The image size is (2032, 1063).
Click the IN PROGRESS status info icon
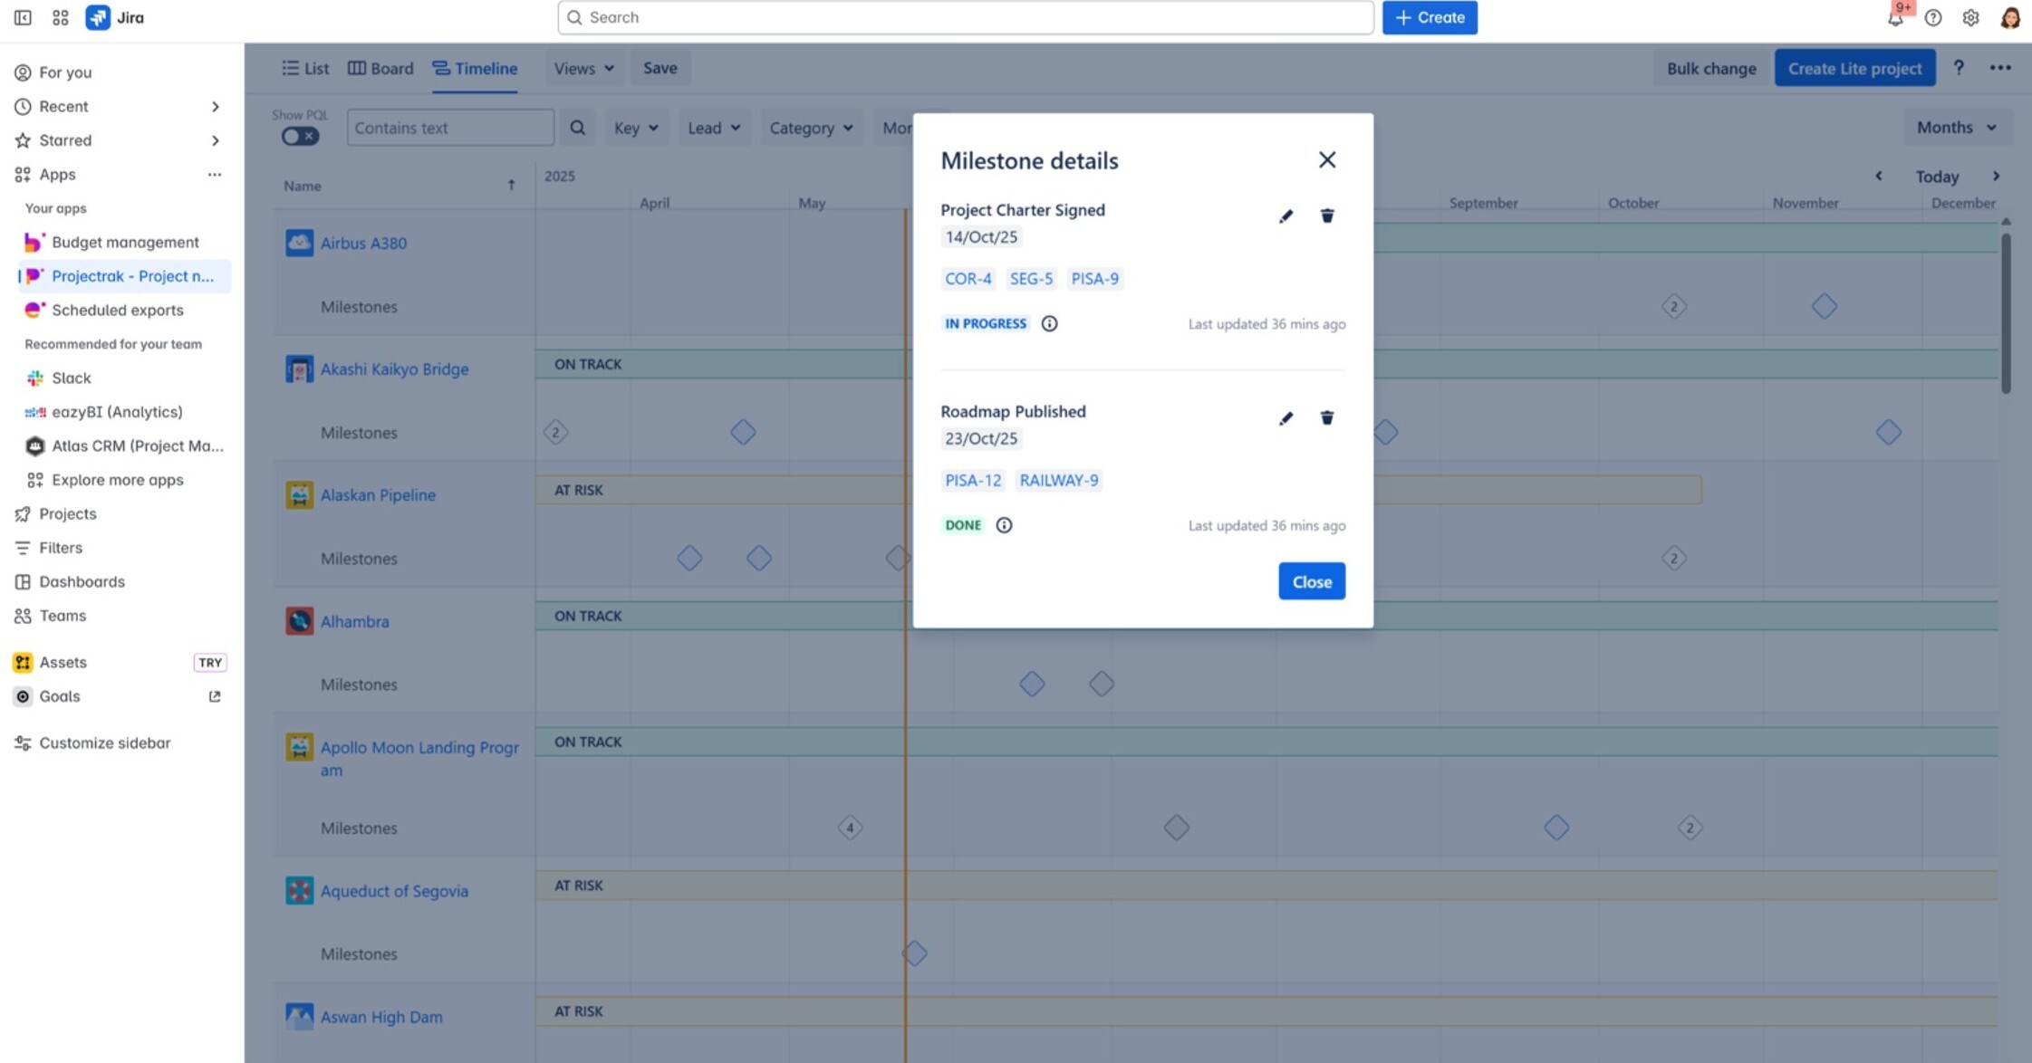coord(1050,323)
